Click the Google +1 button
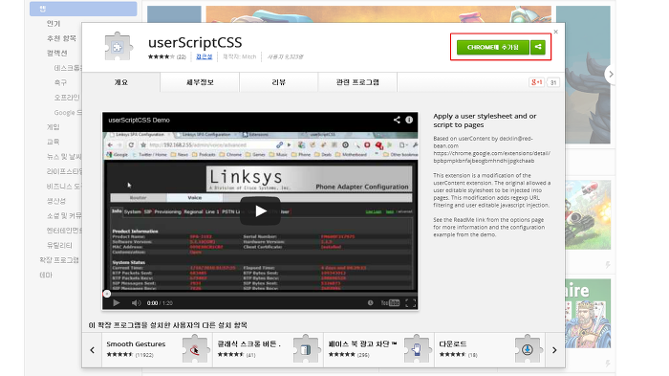The height and width of the screenshot is (376, 669). point(536,82)
